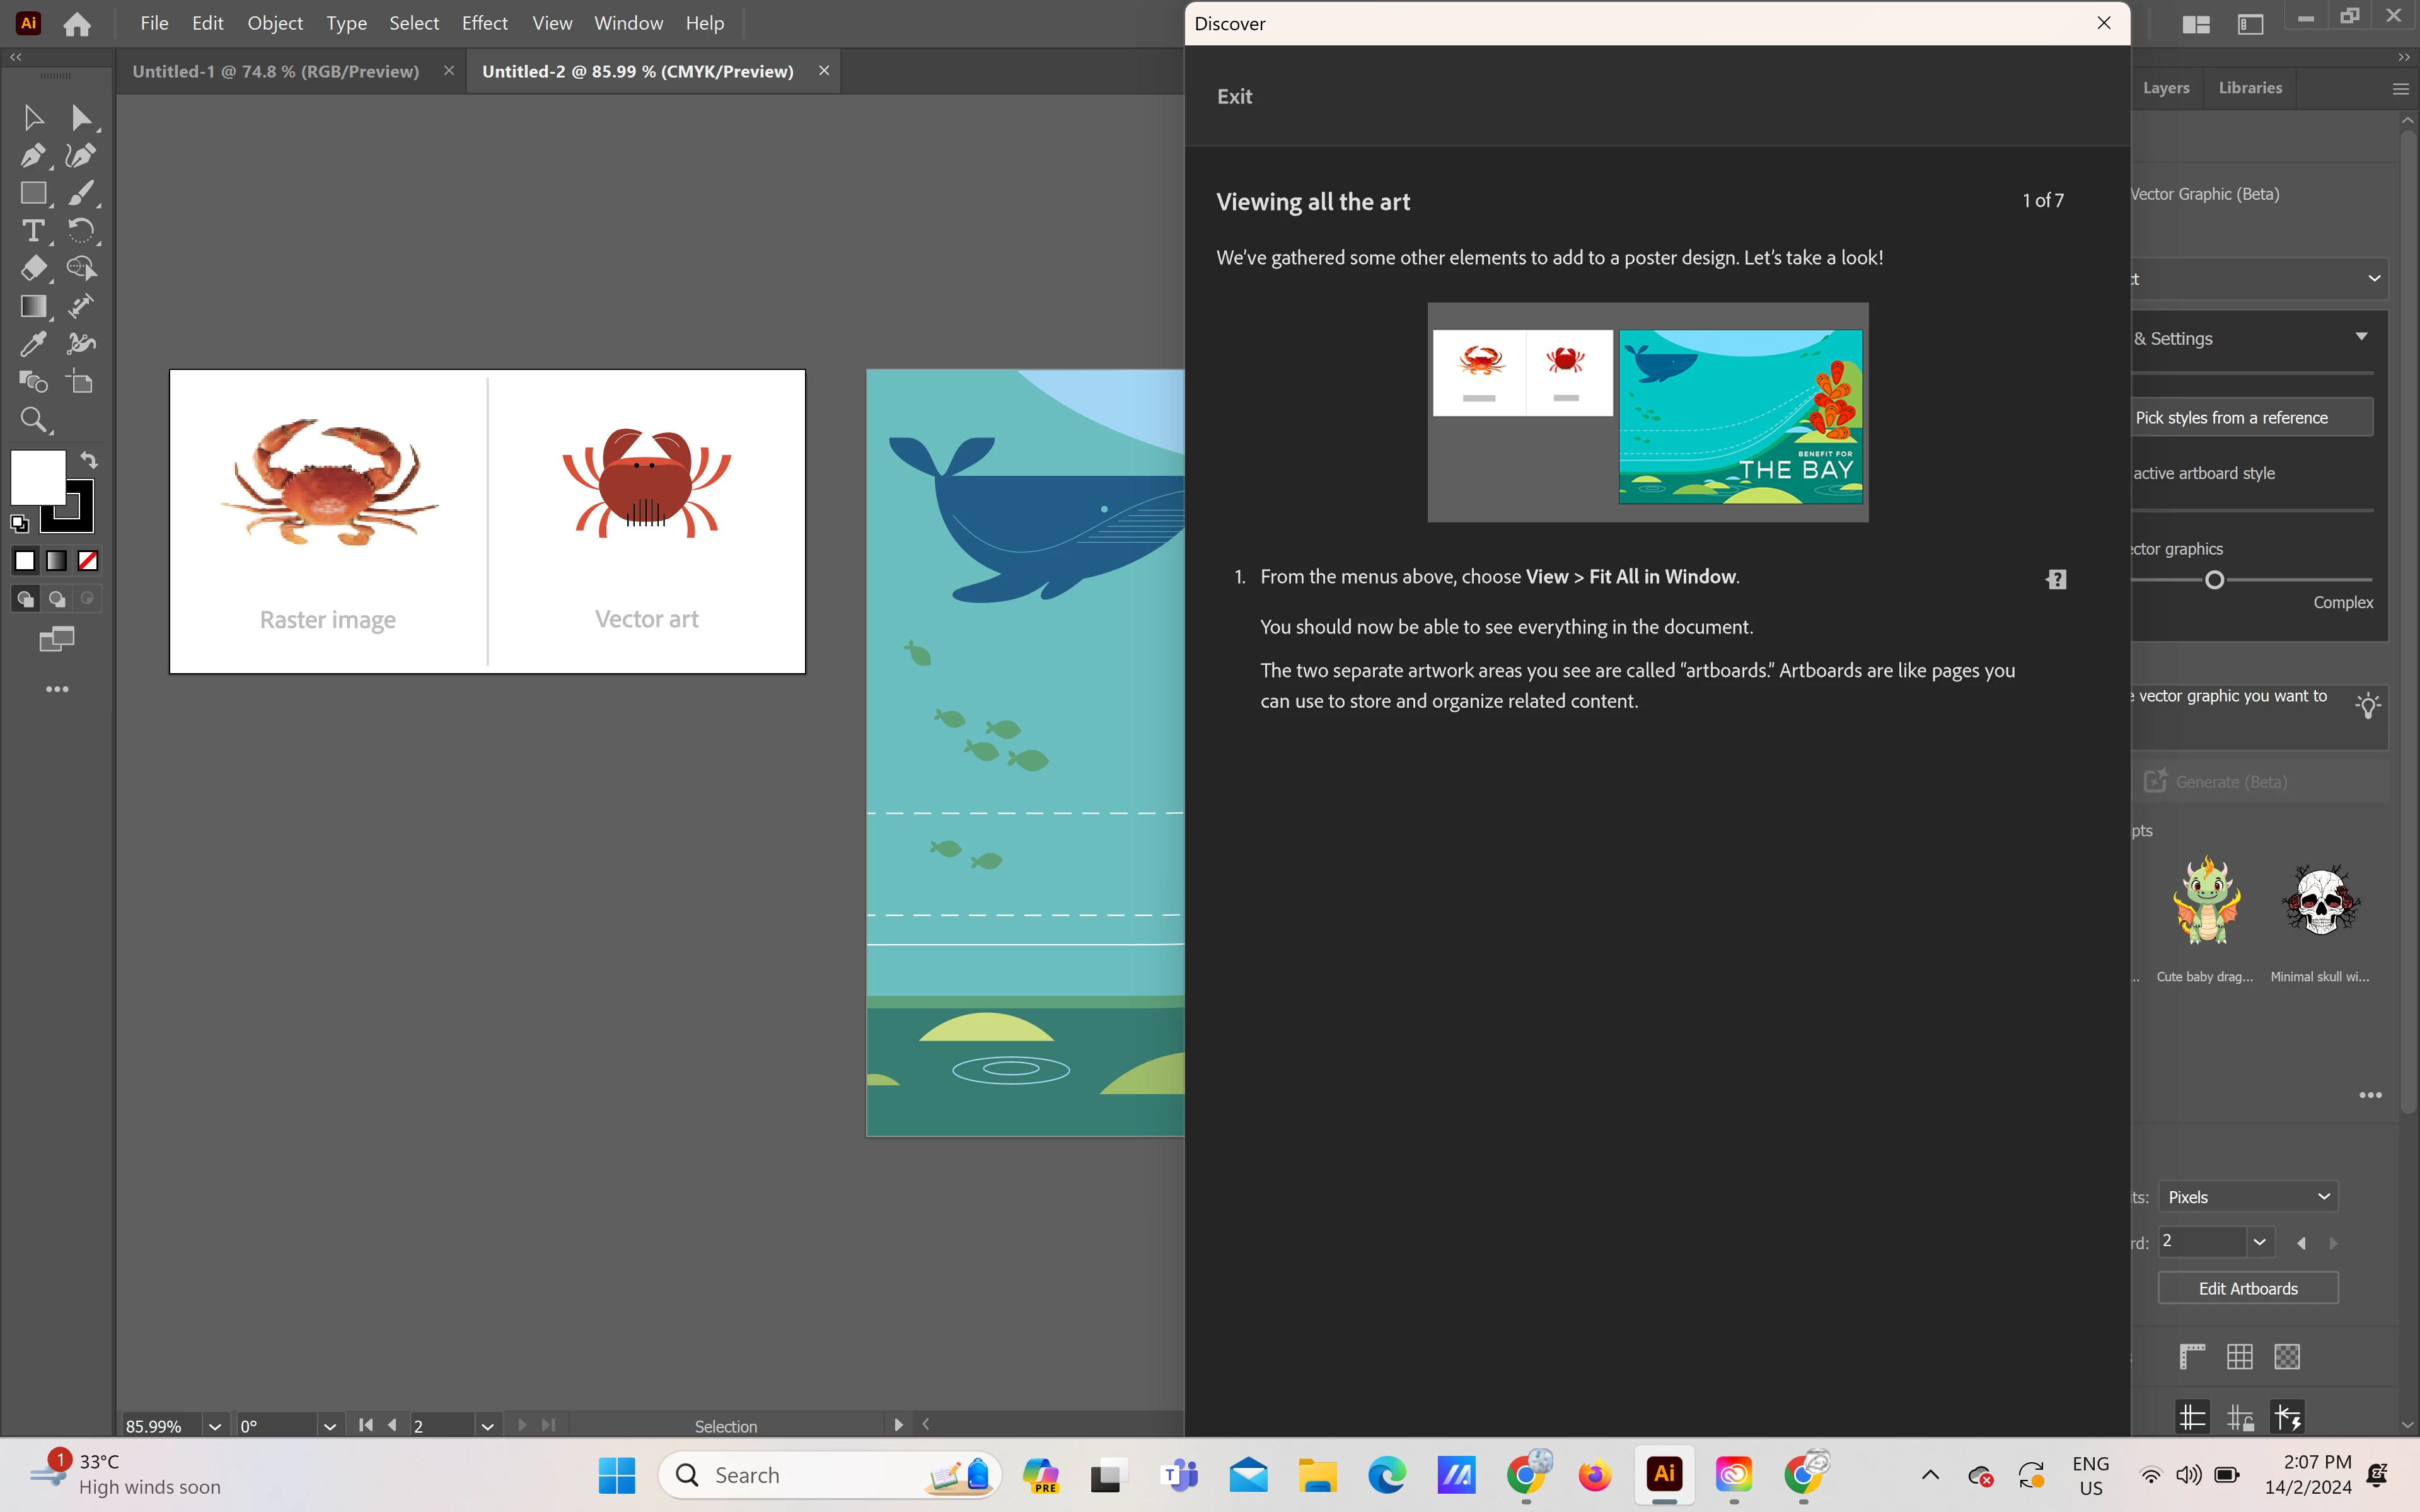Activate the Zoom tool
Image resolution: width=2420 pixels, height=1512 pixels.
(32, 420)
